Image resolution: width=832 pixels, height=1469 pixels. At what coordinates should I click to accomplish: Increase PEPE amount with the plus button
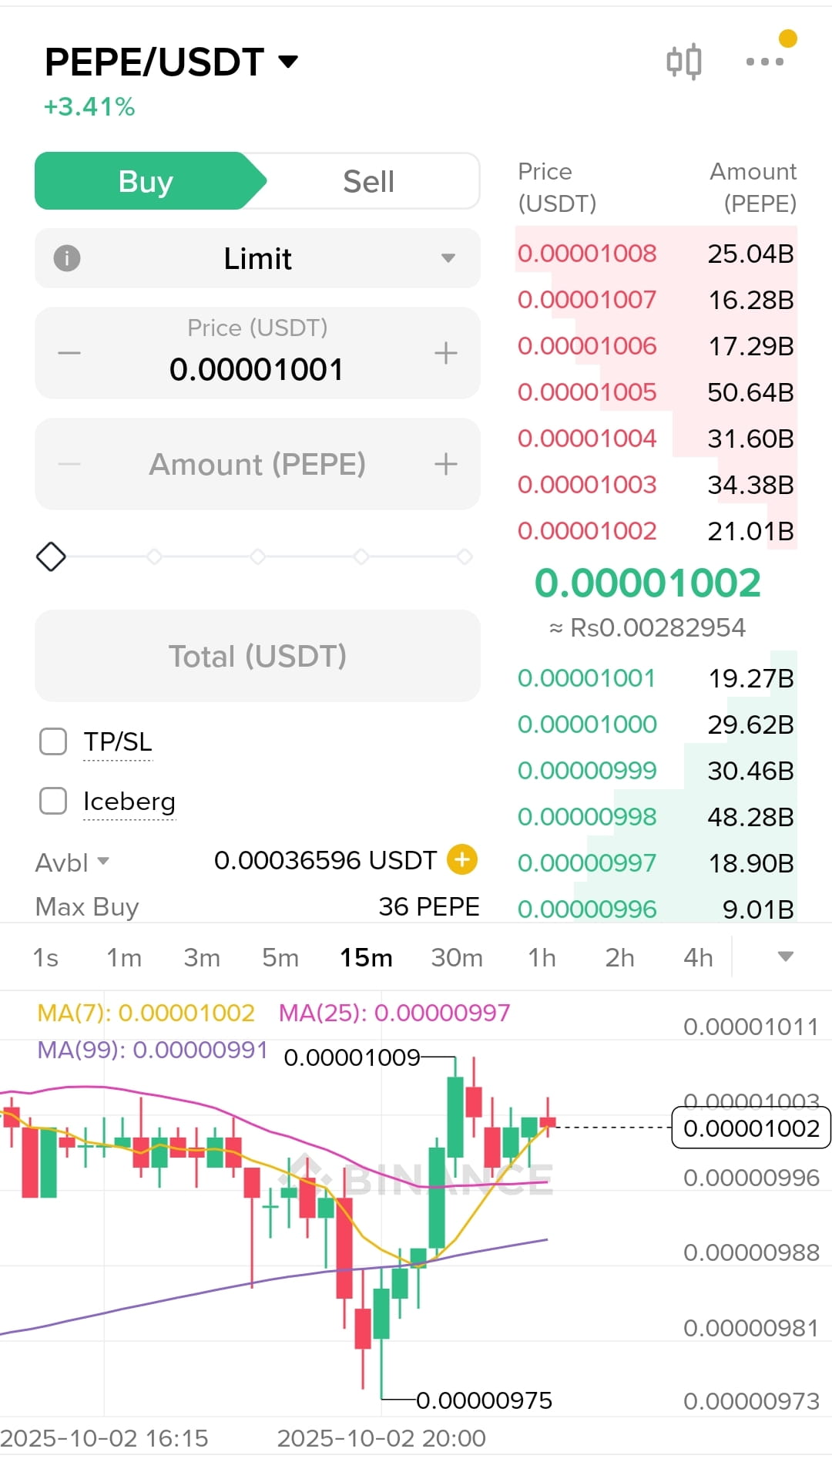pos(446,464)
